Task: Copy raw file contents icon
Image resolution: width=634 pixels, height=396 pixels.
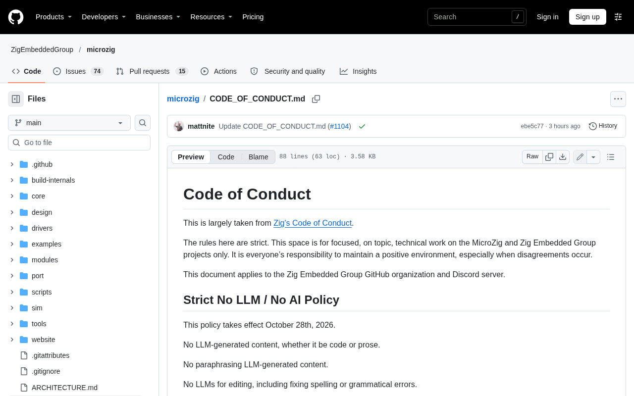Action: pyautogui.click(x=549, y=157)
